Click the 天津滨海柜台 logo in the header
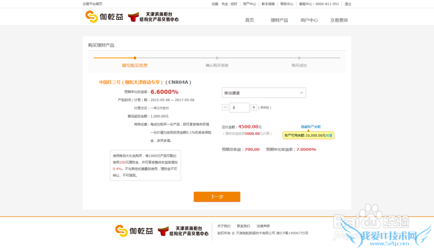The width and height of the screenshot is (434, 250). point(153,17)
